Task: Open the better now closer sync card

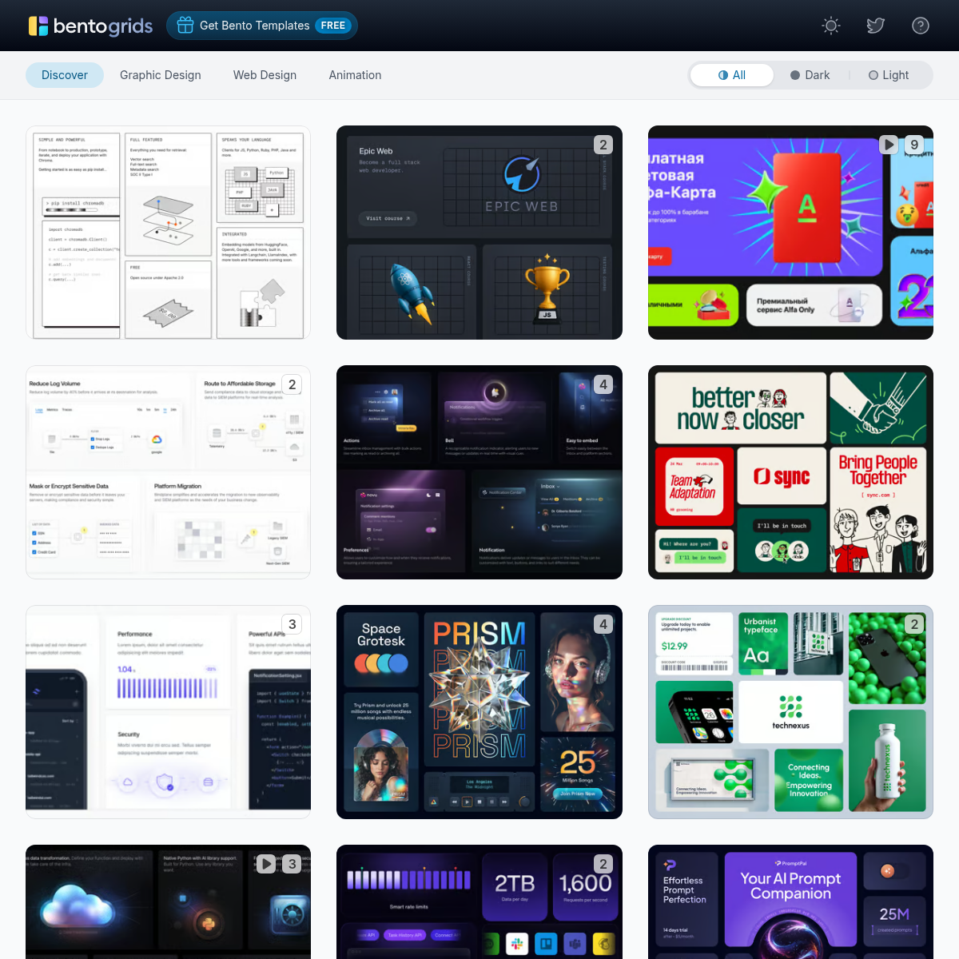Action: [790, 472]
